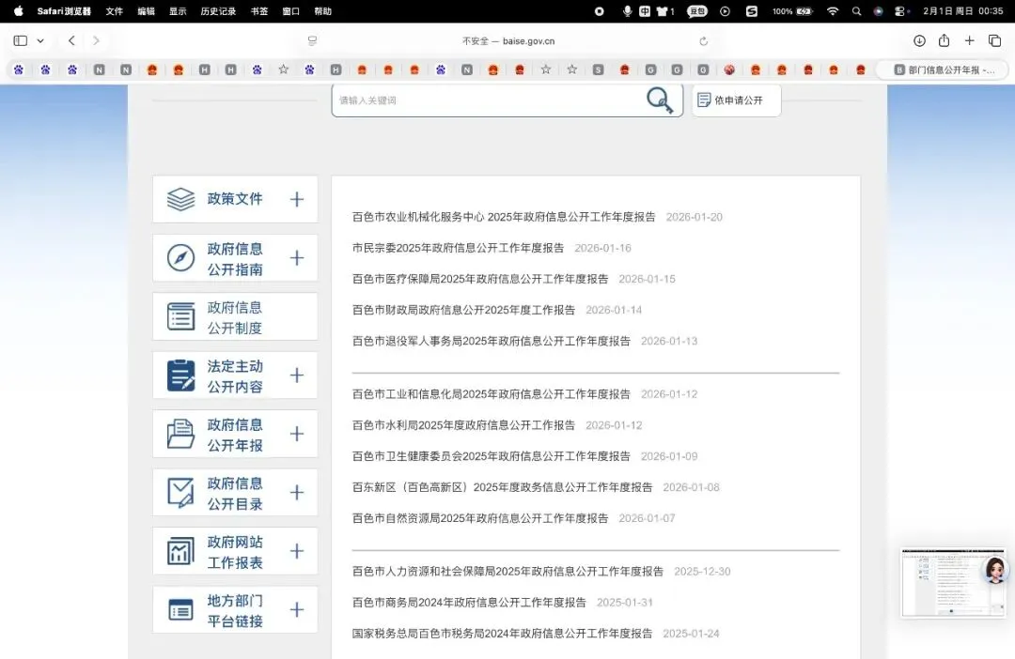Open 百色市水利局2025年度 report link

pyautogui.click(x=463, y=425)
